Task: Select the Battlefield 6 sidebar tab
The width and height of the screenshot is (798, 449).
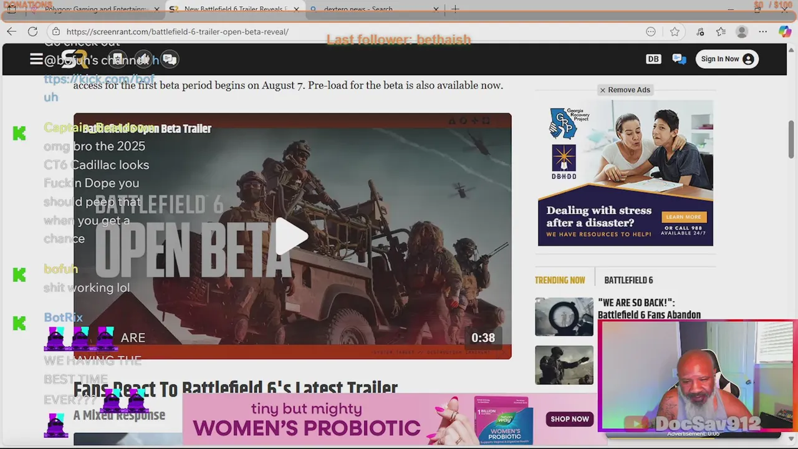Action: (628, 281)
